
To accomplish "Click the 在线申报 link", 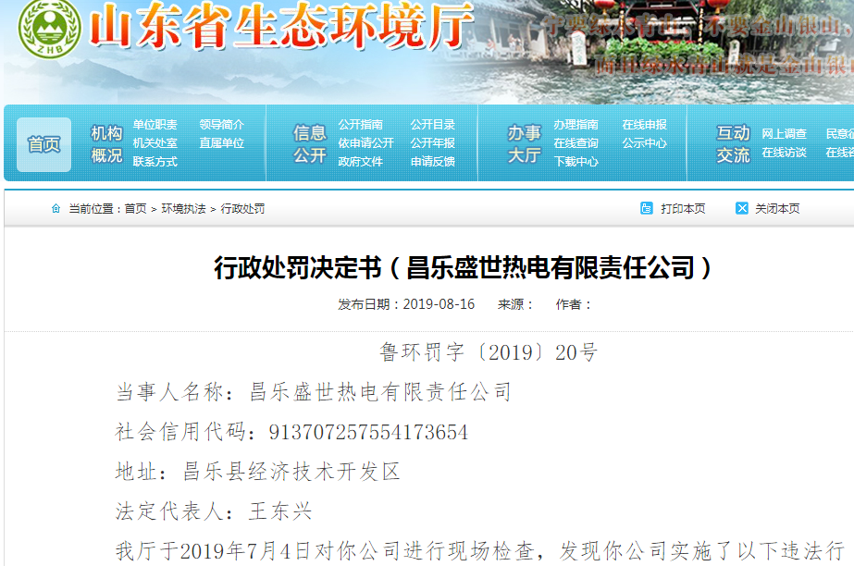I will 644,125.
